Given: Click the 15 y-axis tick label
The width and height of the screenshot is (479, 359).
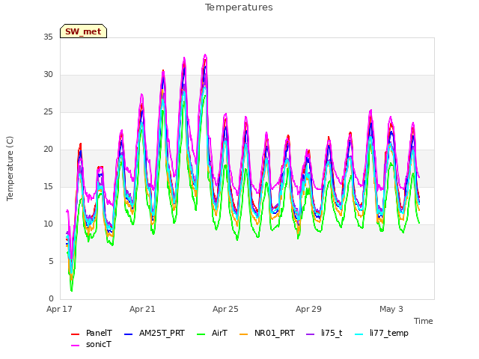Looking at the screenshot, I should tap(48, 186).
